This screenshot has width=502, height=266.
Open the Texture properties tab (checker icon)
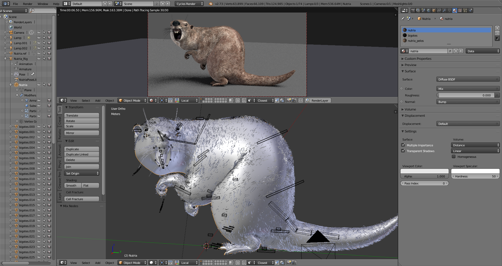point(460,10)
